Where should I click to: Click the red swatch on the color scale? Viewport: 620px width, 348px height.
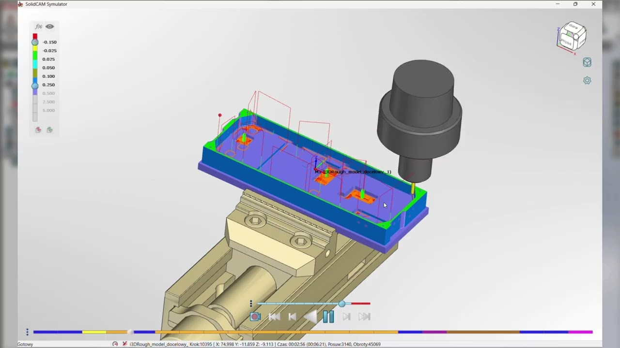[x=35, y=36]
